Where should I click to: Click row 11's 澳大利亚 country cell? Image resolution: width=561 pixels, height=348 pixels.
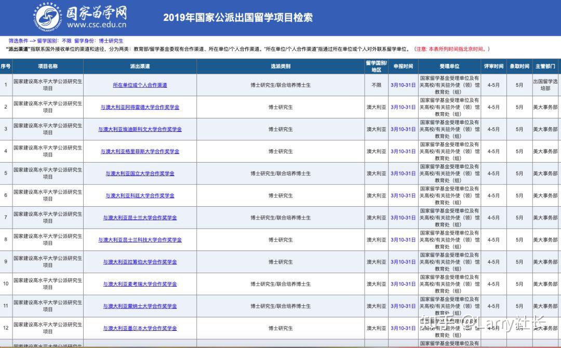click(377, 306)
